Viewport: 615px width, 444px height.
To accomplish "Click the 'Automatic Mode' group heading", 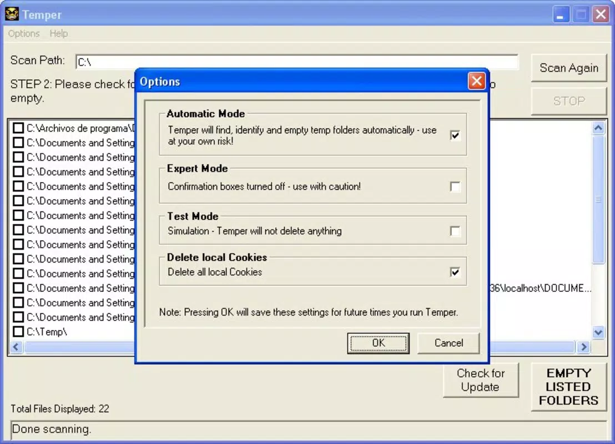I will point(205,114).
